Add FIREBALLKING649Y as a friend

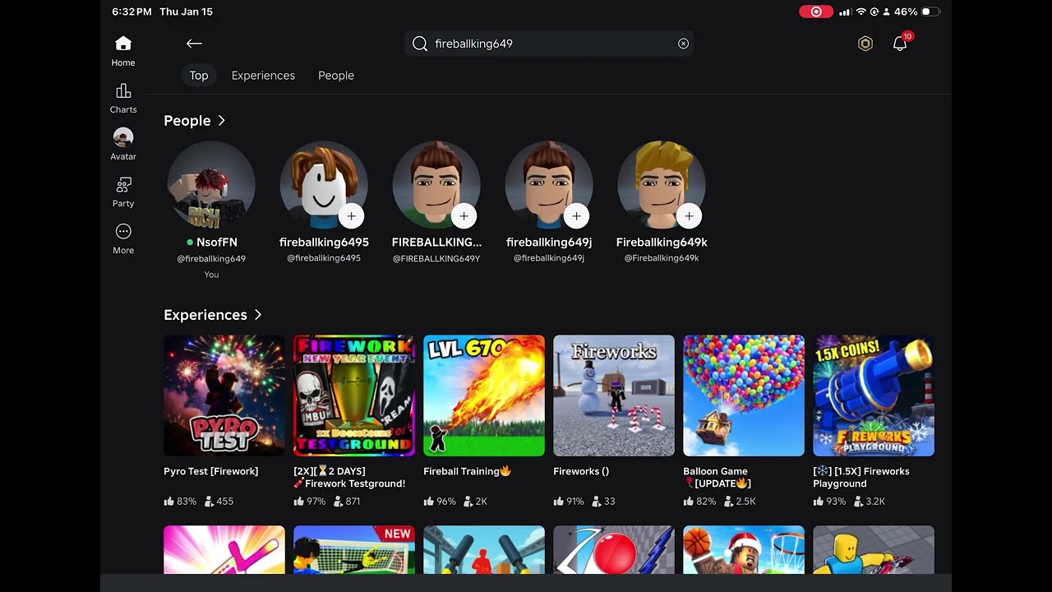464,216
